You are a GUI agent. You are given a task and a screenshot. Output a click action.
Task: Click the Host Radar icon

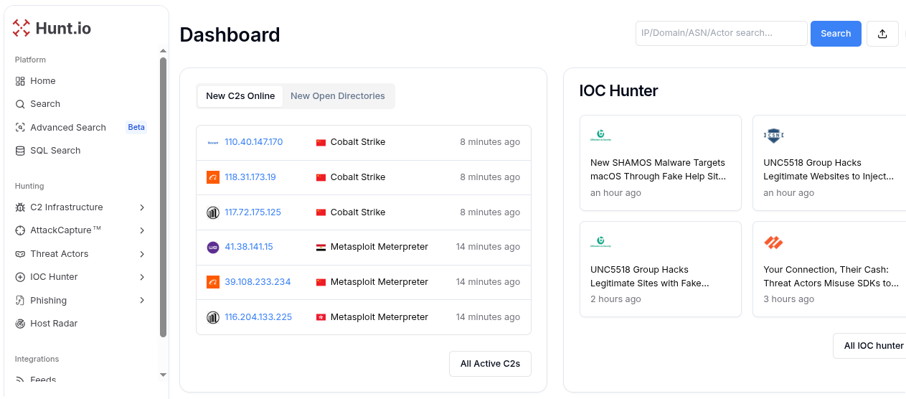(20, 324)
